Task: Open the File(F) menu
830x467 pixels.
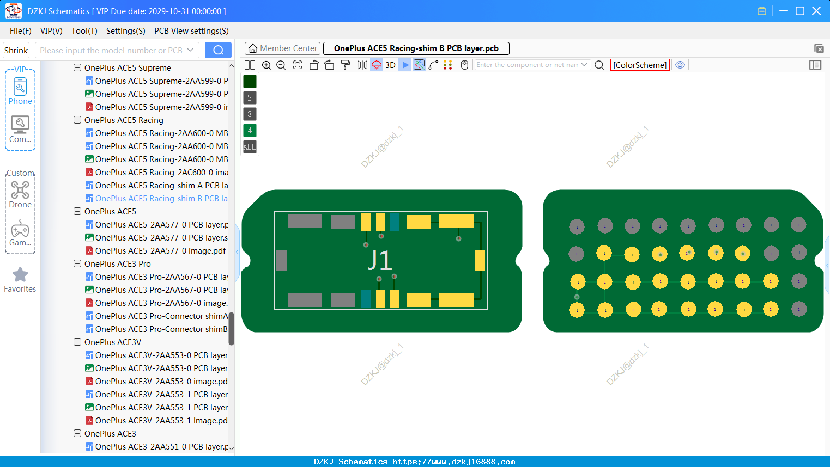Action: point(21,30)
